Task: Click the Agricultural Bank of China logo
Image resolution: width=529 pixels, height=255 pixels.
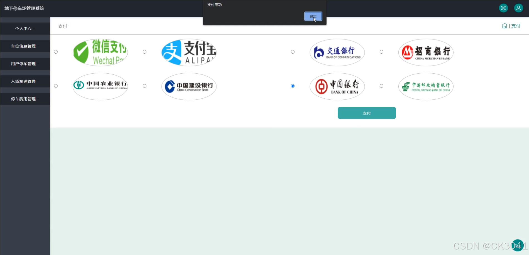Action: [x=100, y=86]
